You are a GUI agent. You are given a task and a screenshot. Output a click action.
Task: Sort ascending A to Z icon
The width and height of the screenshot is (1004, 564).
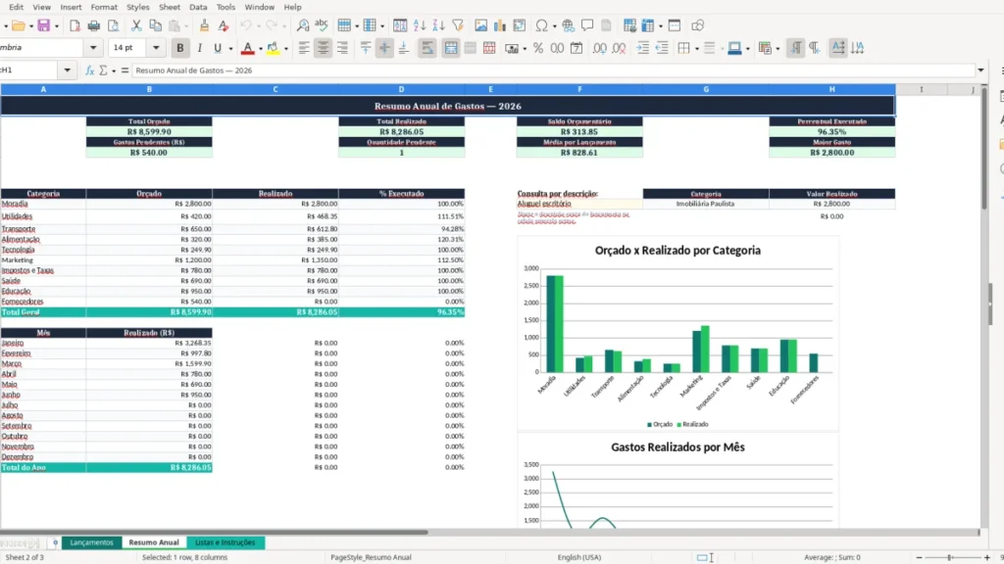(x=420, y=25)
